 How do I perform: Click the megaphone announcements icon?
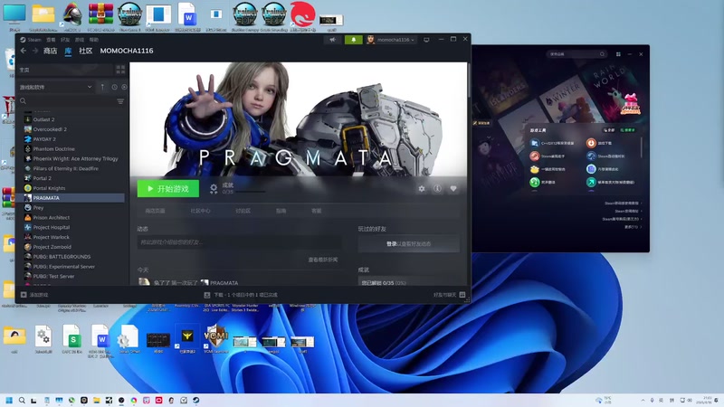point(332,40)
